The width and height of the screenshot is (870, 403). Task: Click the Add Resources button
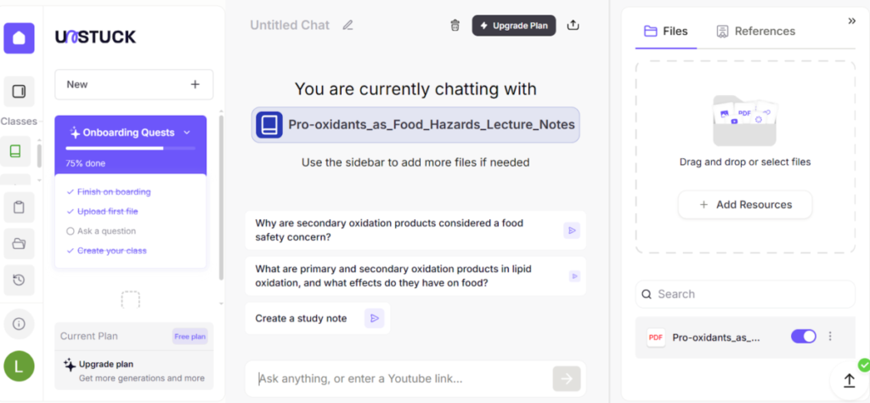744,205
